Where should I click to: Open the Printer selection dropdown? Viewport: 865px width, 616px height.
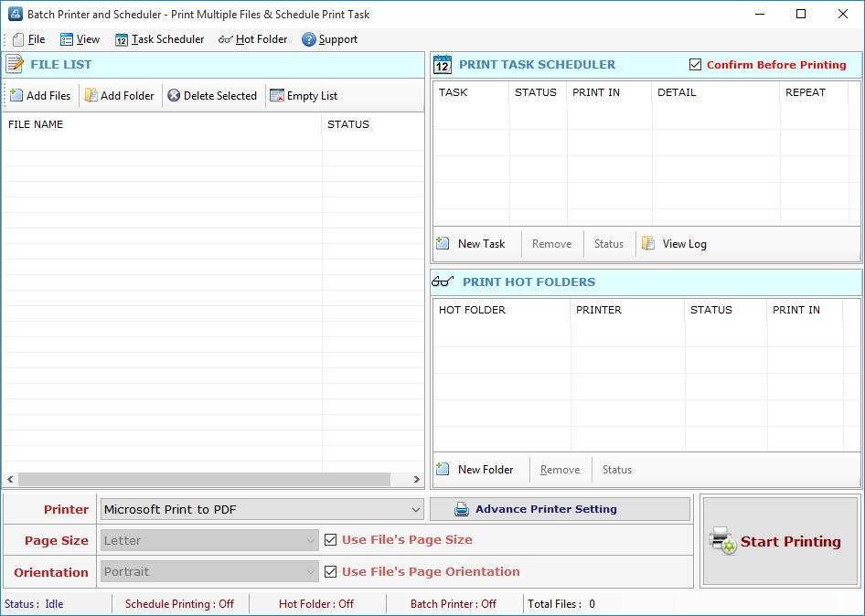(x=416, y=509)
